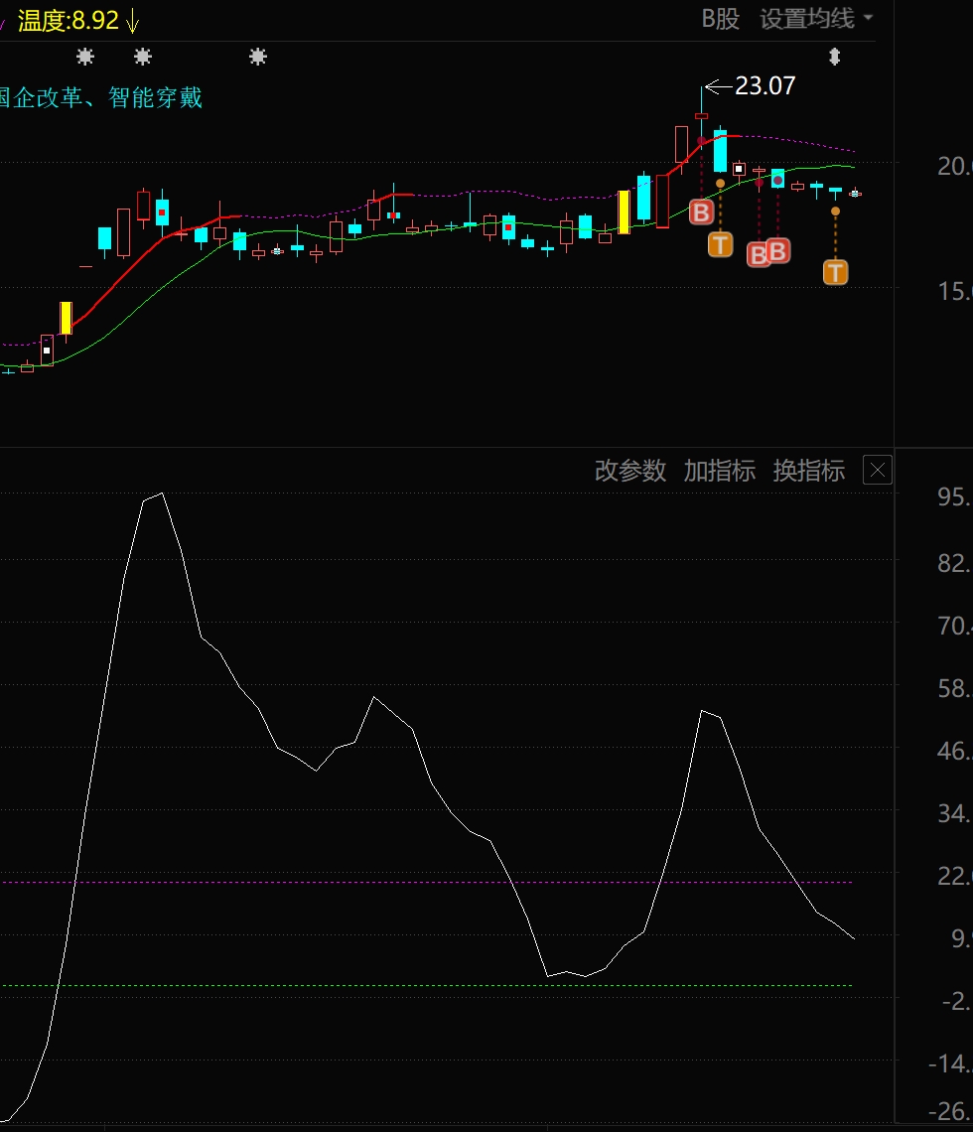Click the 温度:8.92 temperature reading
This screenshot has height=1132, width=973.
tap(68, 20)
